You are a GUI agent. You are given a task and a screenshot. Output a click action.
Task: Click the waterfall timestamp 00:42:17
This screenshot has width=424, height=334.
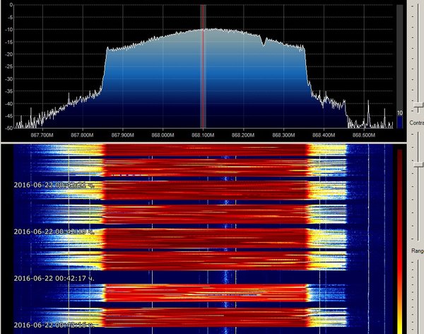click(54, 278)
